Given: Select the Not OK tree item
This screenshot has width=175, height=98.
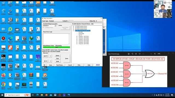Looking at the screenshot, I should click(80, 35).
